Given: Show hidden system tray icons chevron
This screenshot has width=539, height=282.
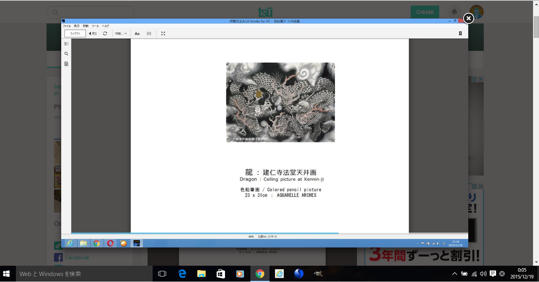Looking at the screenshot, I should point(455,274).
